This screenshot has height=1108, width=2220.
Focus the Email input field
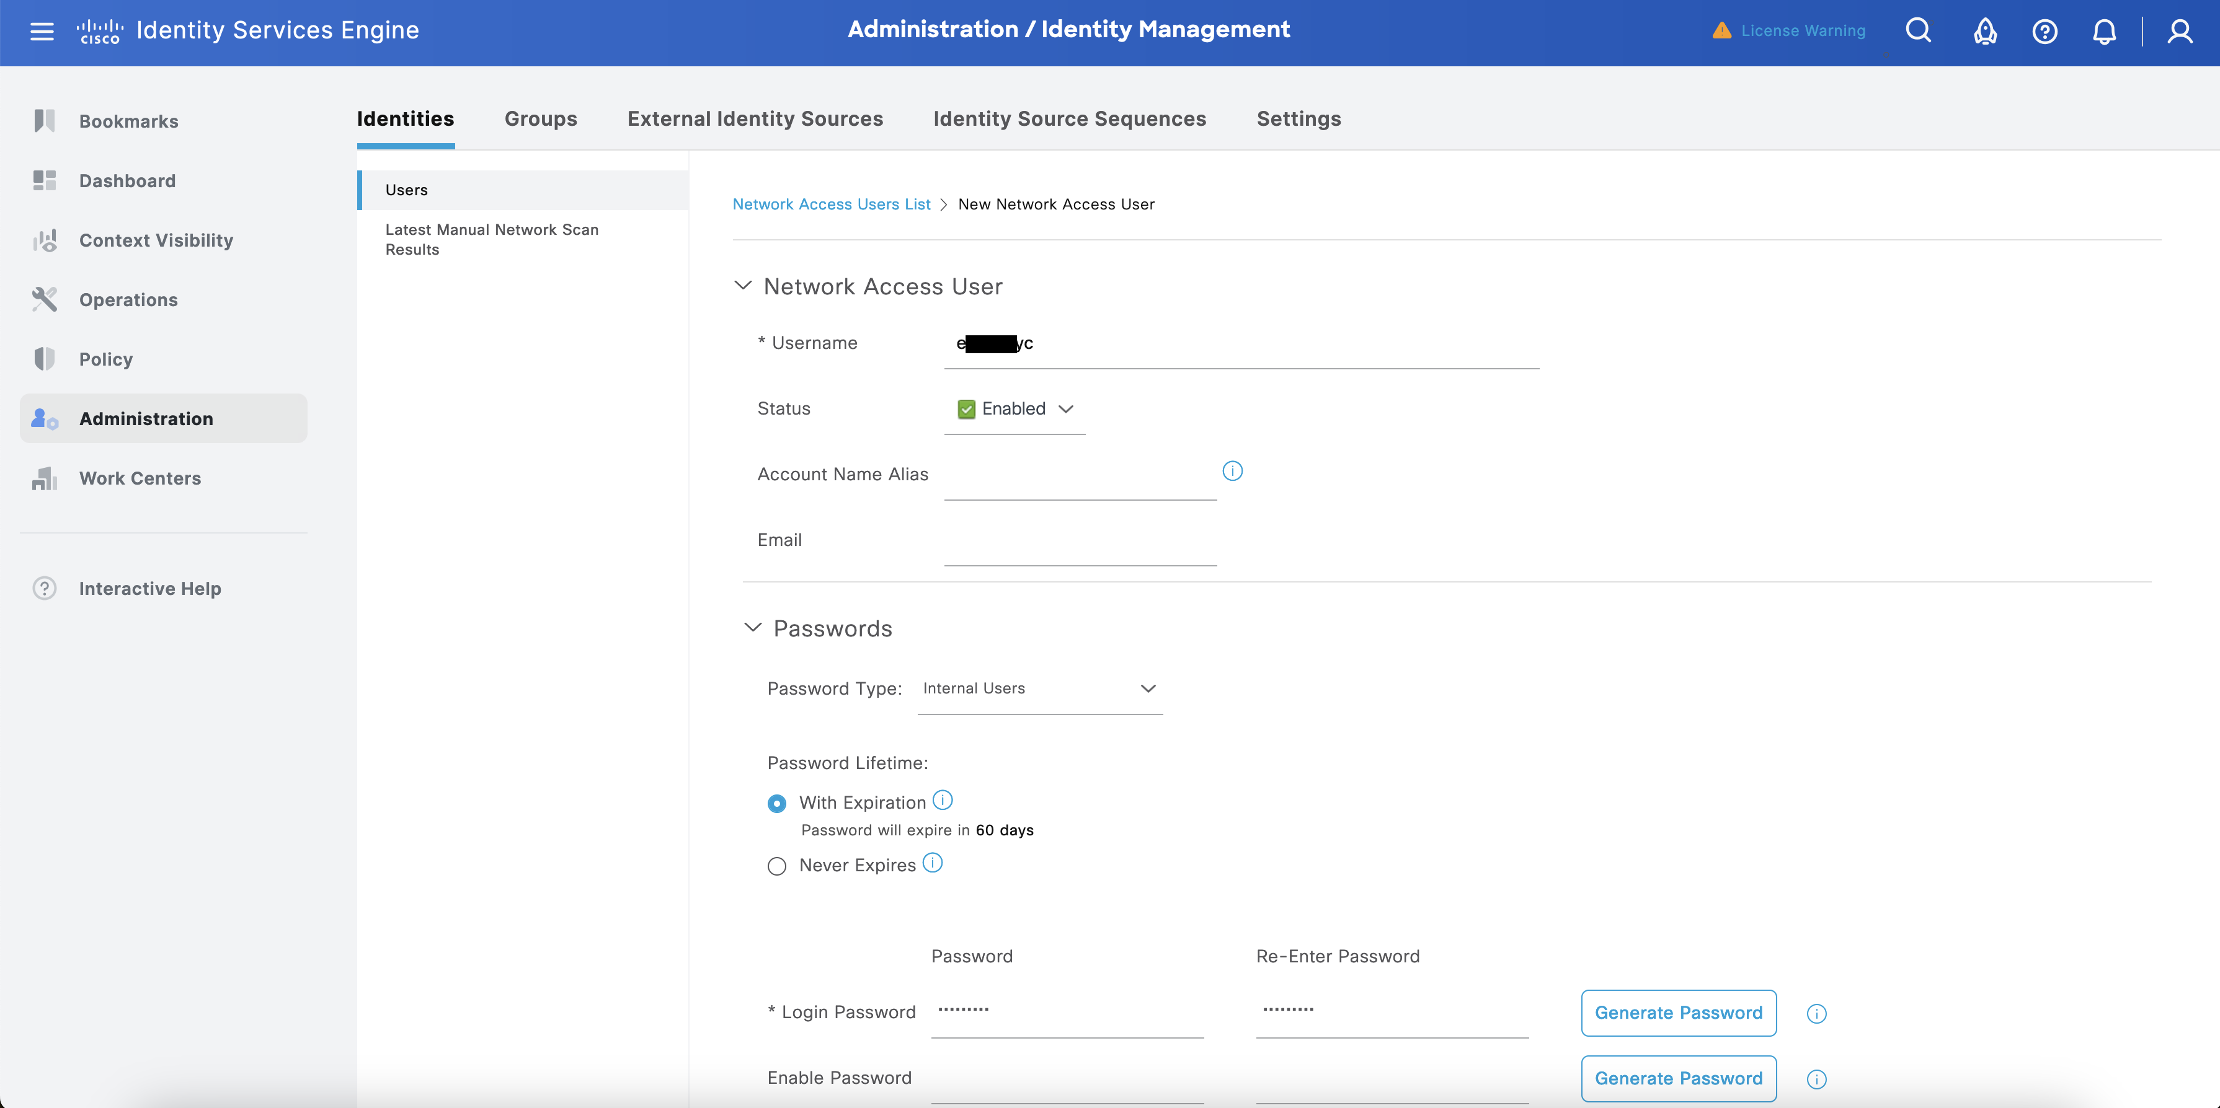click(1081, 542)
